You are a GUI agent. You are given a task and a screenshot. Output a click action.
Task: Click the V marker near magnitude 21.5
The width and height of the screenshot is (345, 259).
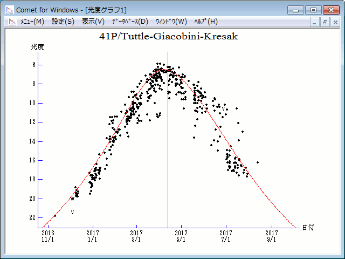(x=72, y=212)
